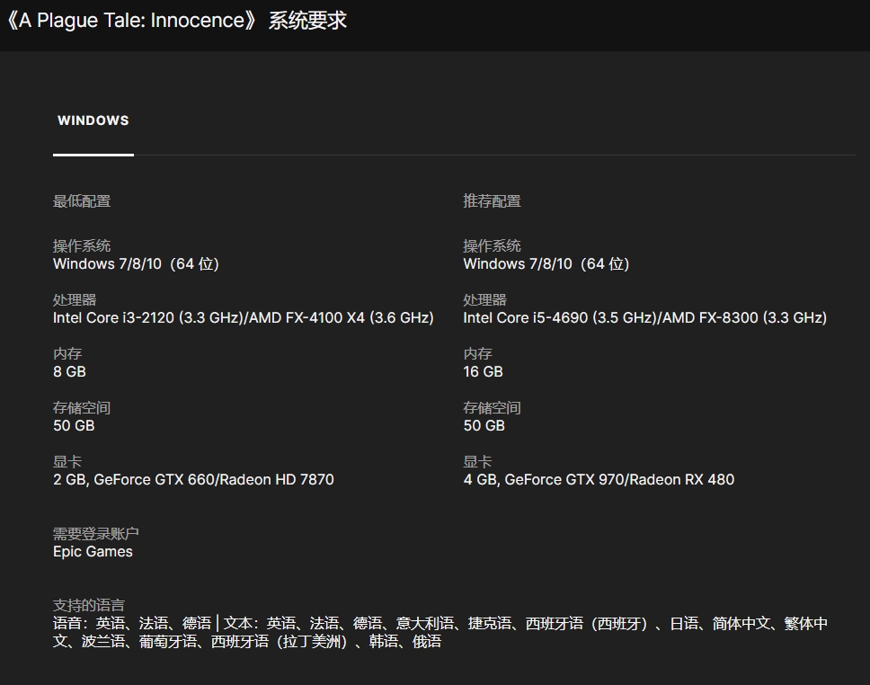Click the Intel Core i3-2120 processor text
Image resolution: width=870 pixels, height=685 pixels.
[x=244, y=317]
